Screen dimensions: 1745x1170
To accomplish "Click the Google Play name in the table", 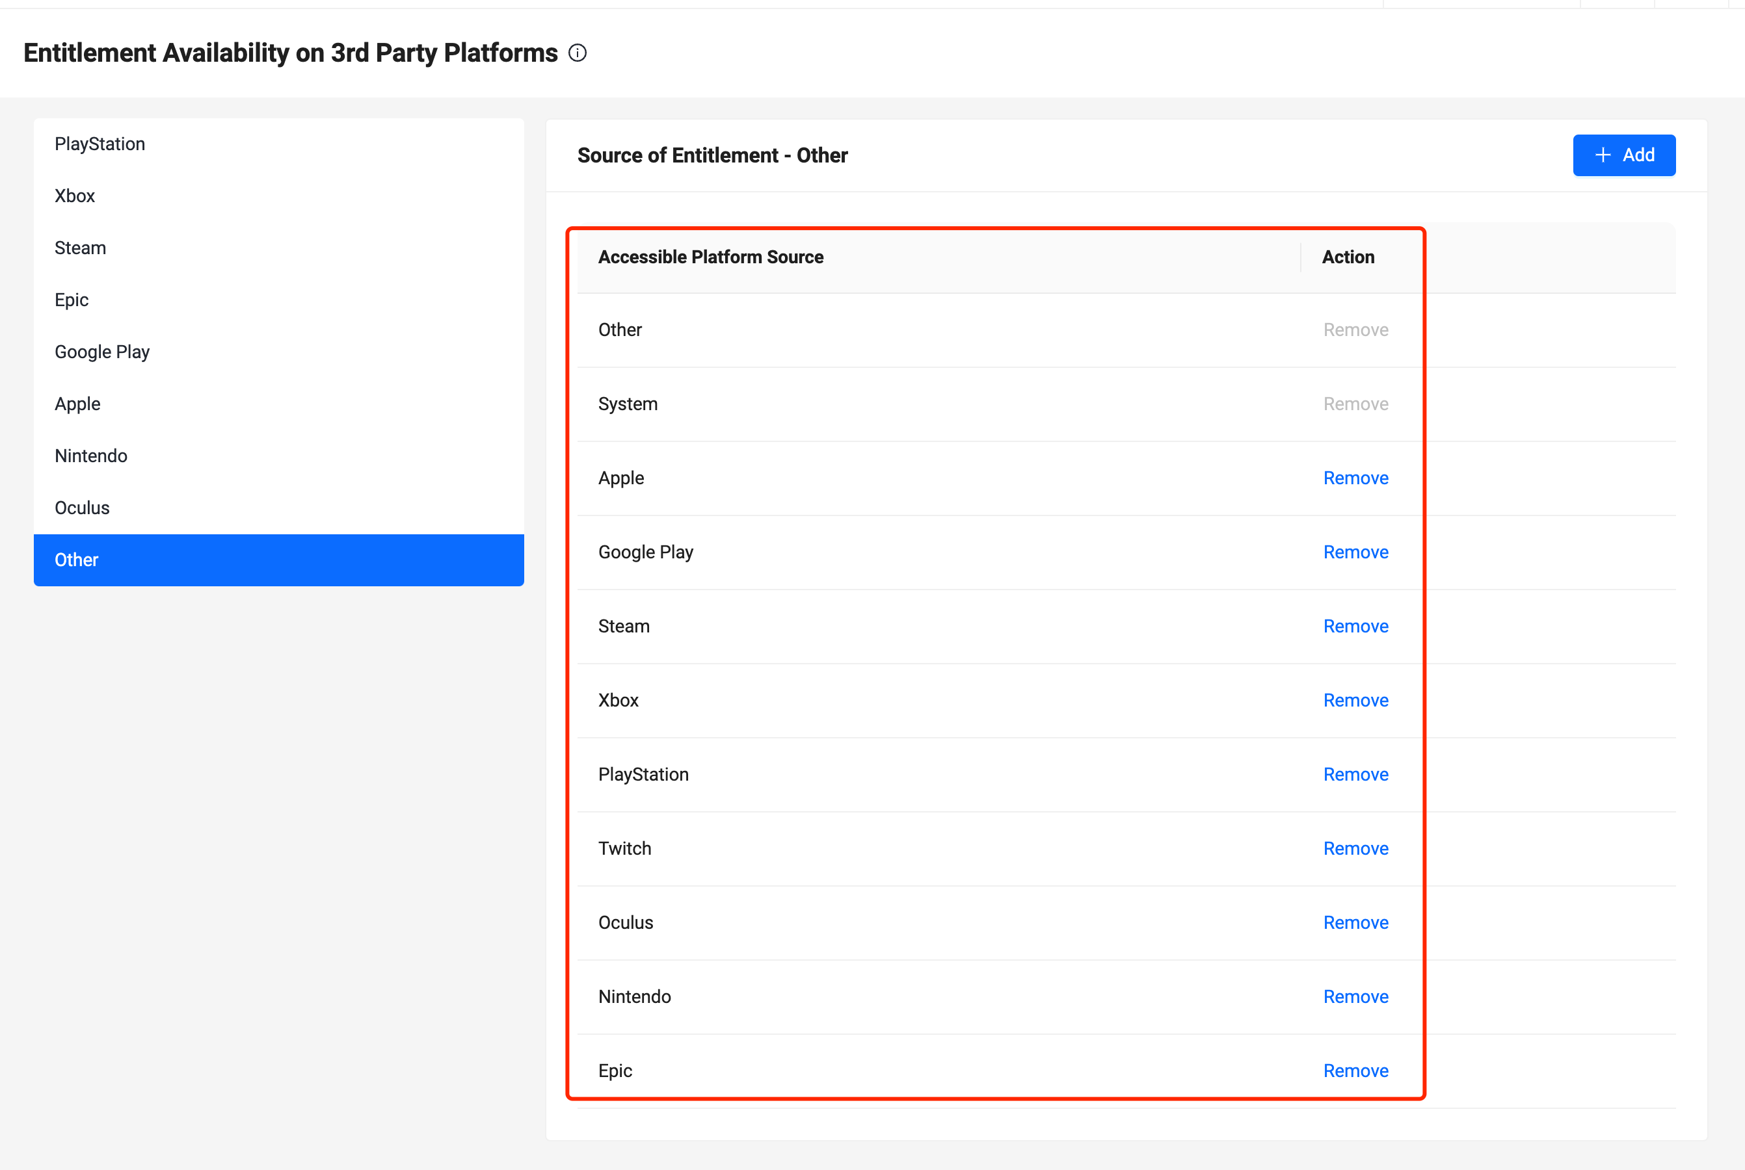I will pos(645,552).
